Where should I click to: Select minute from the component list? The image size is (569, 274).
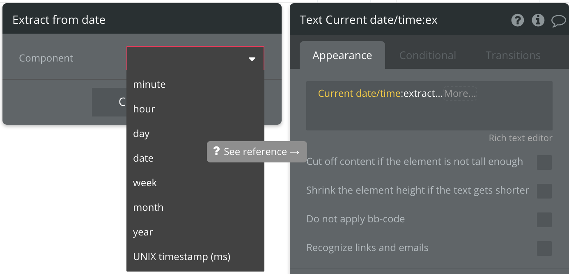pyautogui.click(x=149, y=84)
